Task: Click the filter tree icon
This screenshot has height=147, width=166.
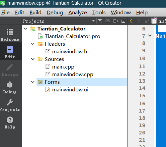Action: tap(100, 21)
